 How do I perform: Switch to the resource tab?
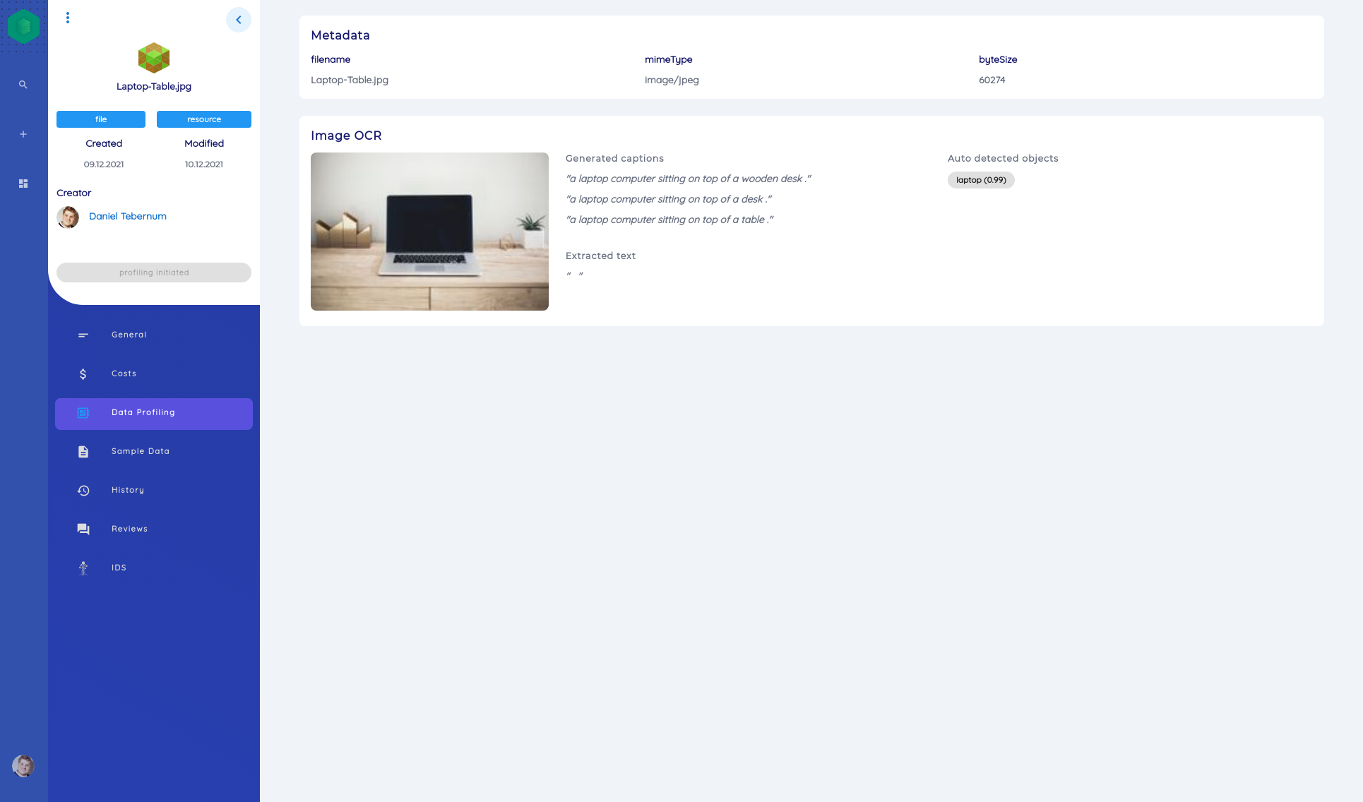tap(203, 119)
